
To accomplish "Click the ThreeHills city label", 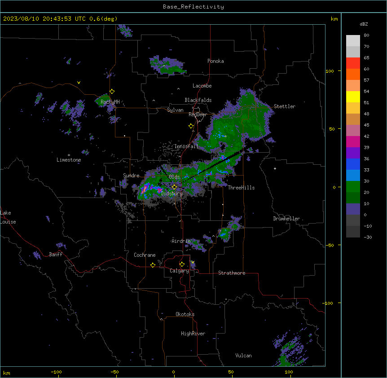I will point(242,188).
